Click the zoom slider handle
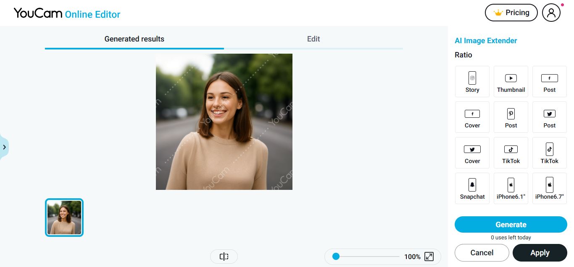The image size is (574, 267). coord(336,257)
